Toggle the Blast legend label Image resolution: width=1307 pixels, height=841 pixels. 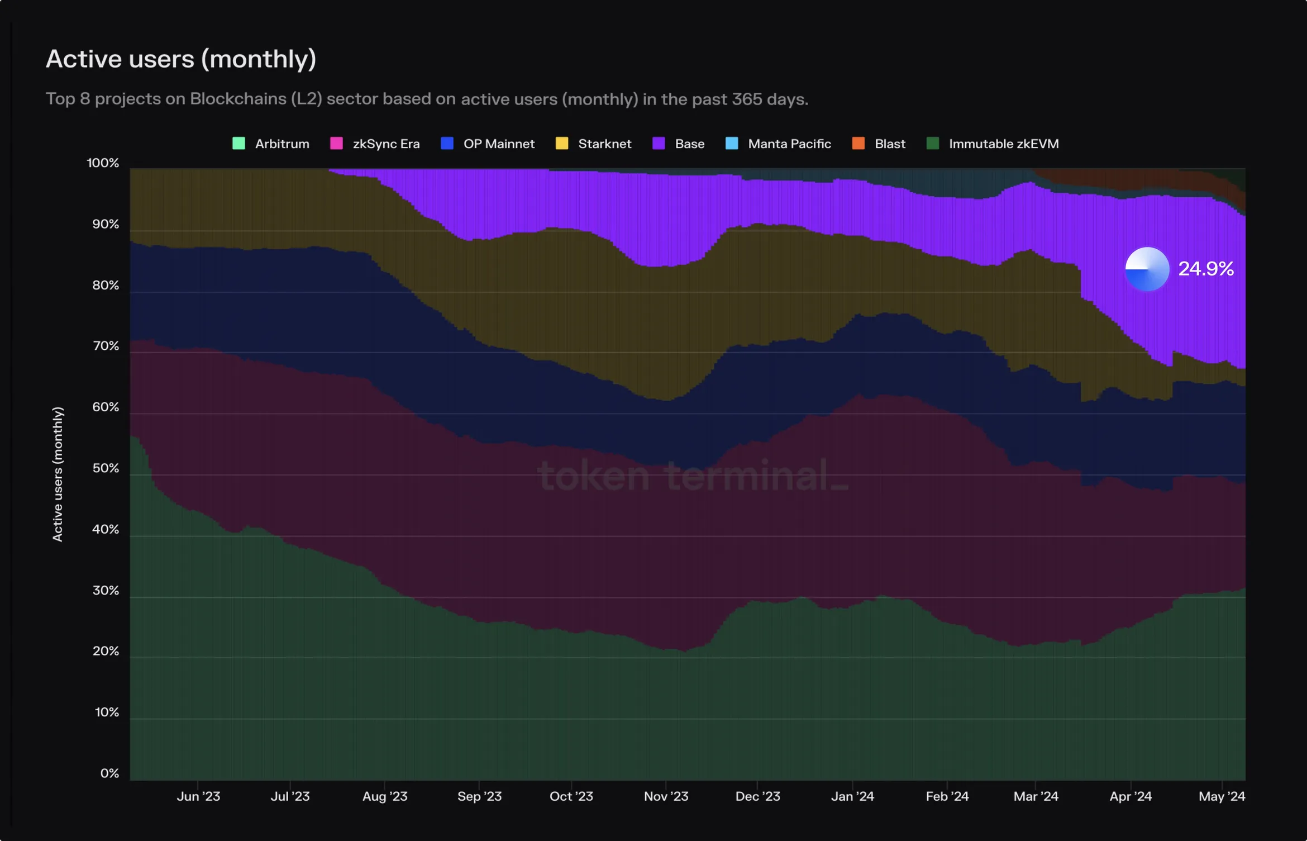click(890, 144)
